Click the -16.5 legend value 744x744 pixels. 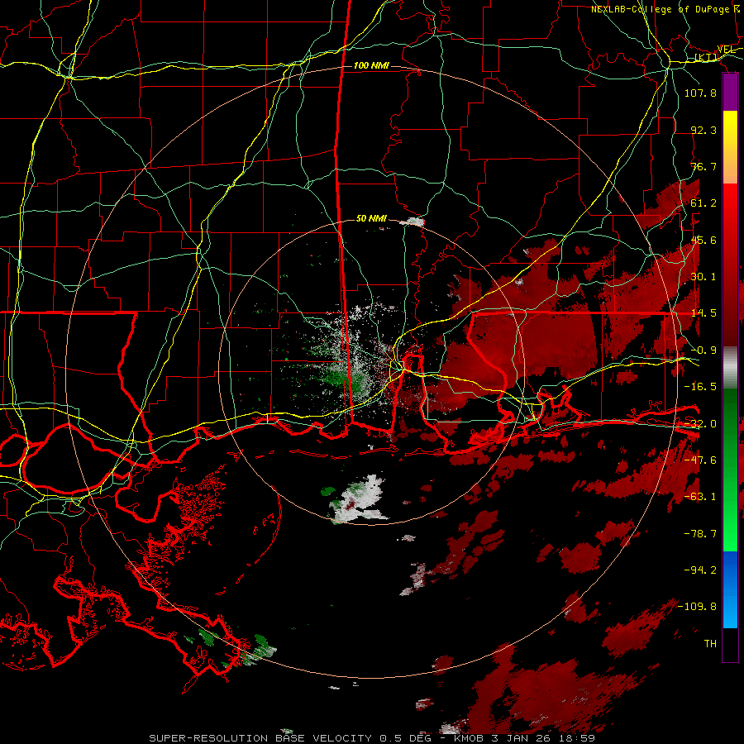700,387
